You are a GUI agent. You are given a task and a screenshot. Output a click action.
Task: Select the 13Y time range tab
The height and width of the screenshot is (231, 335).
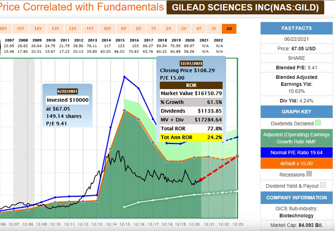[x=55, y=29]
